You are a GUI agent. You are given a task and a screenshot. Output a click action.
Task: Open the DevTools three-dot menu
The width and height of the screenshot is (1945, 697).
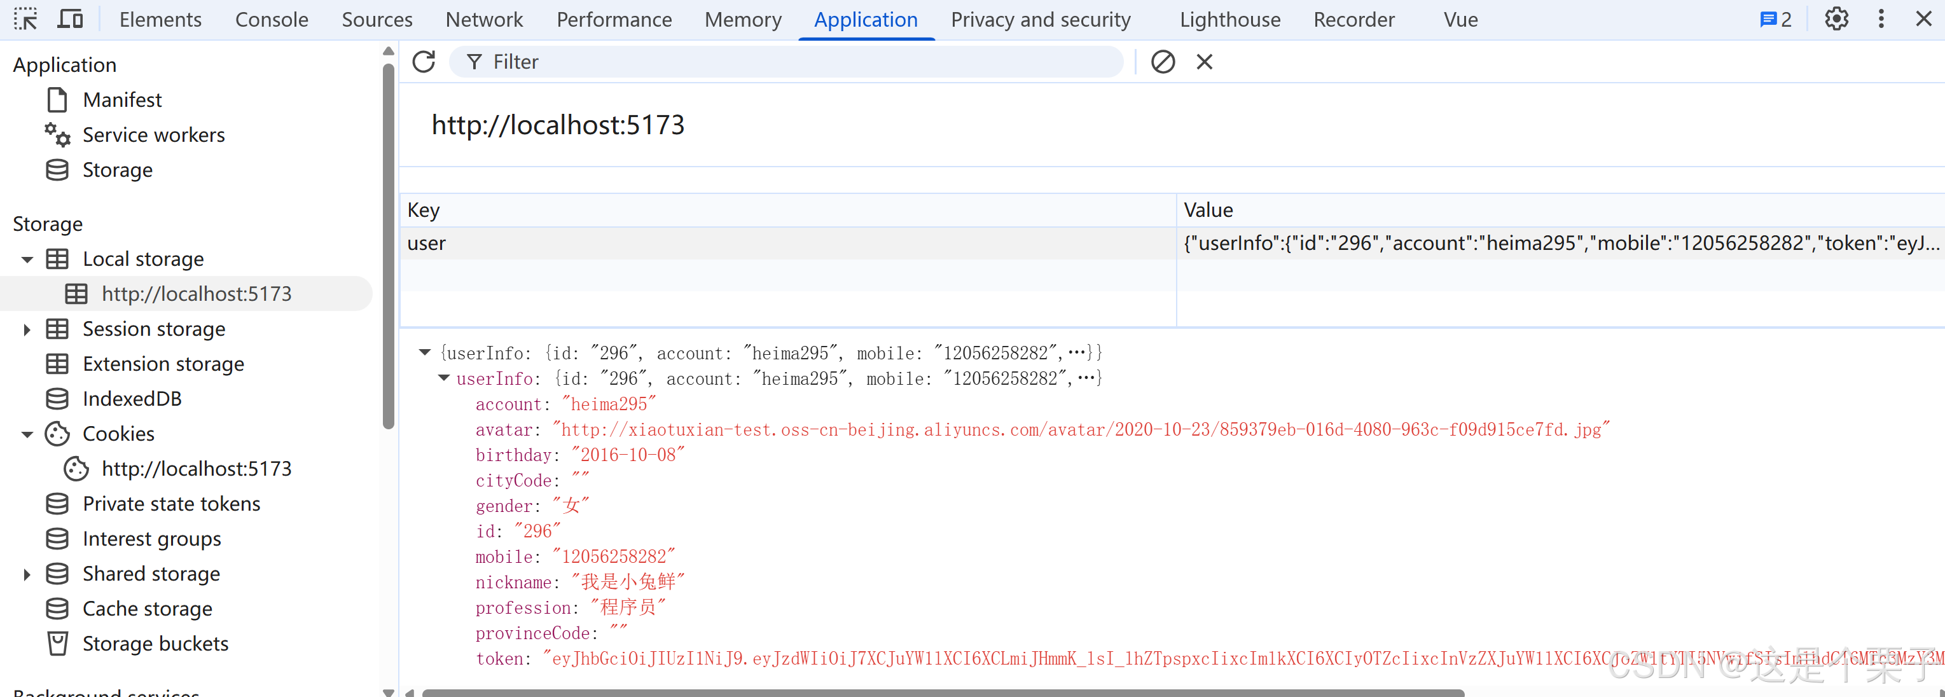tap(1881, 19)
